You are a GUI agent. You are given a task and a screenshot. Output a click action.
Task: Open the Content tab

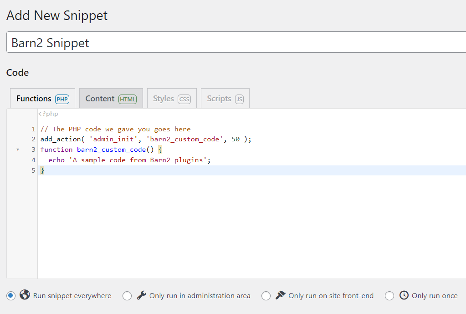[x=111, y=99]
